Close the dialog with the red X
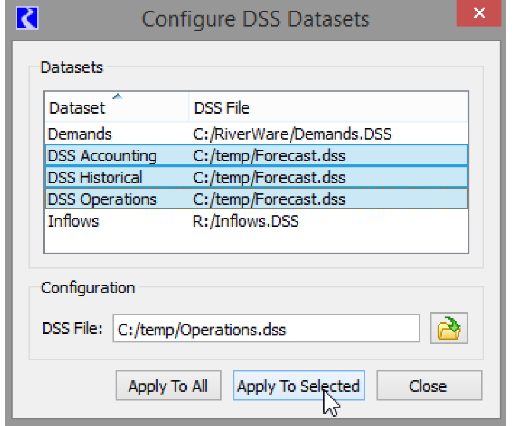 [479, 14]
